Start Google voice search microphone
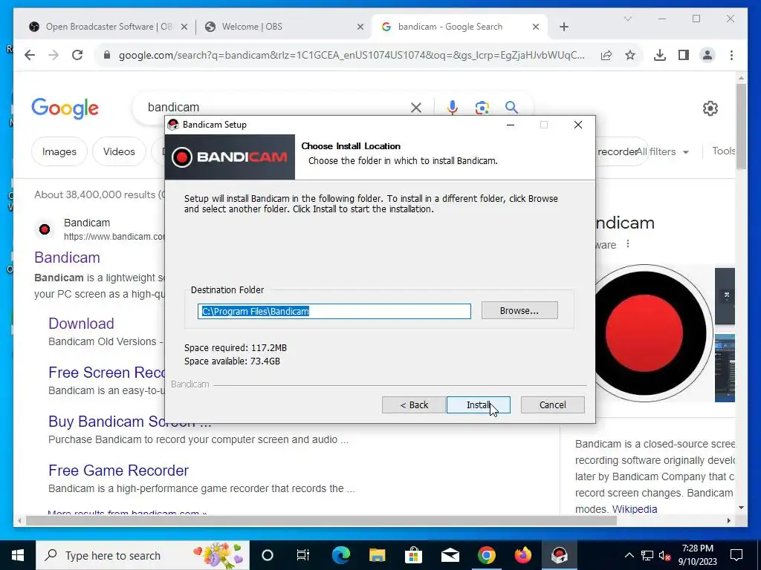This screenshot has width=761, height=570. click(x=453, y=108)
